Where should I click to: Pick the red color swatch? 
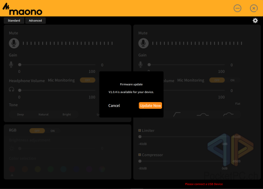[x=12, y=169]
